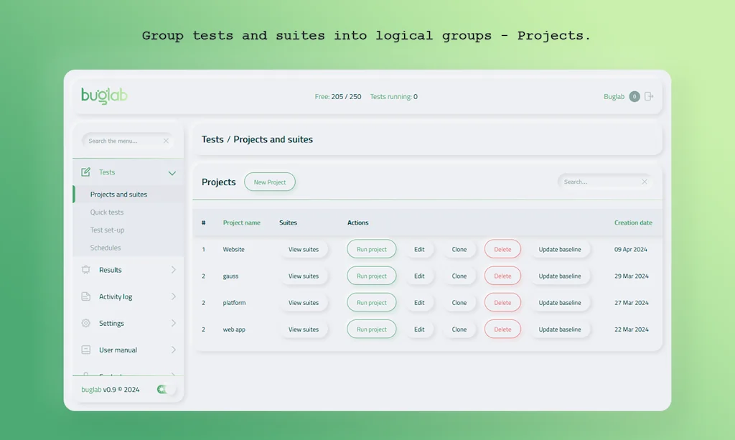This screenshot has height=440, width=735.
Task: Select Schedules submenu item
Action: 106,248
